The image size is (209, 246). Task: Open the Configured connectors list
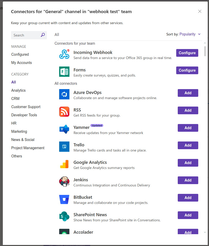coord(20,54)
